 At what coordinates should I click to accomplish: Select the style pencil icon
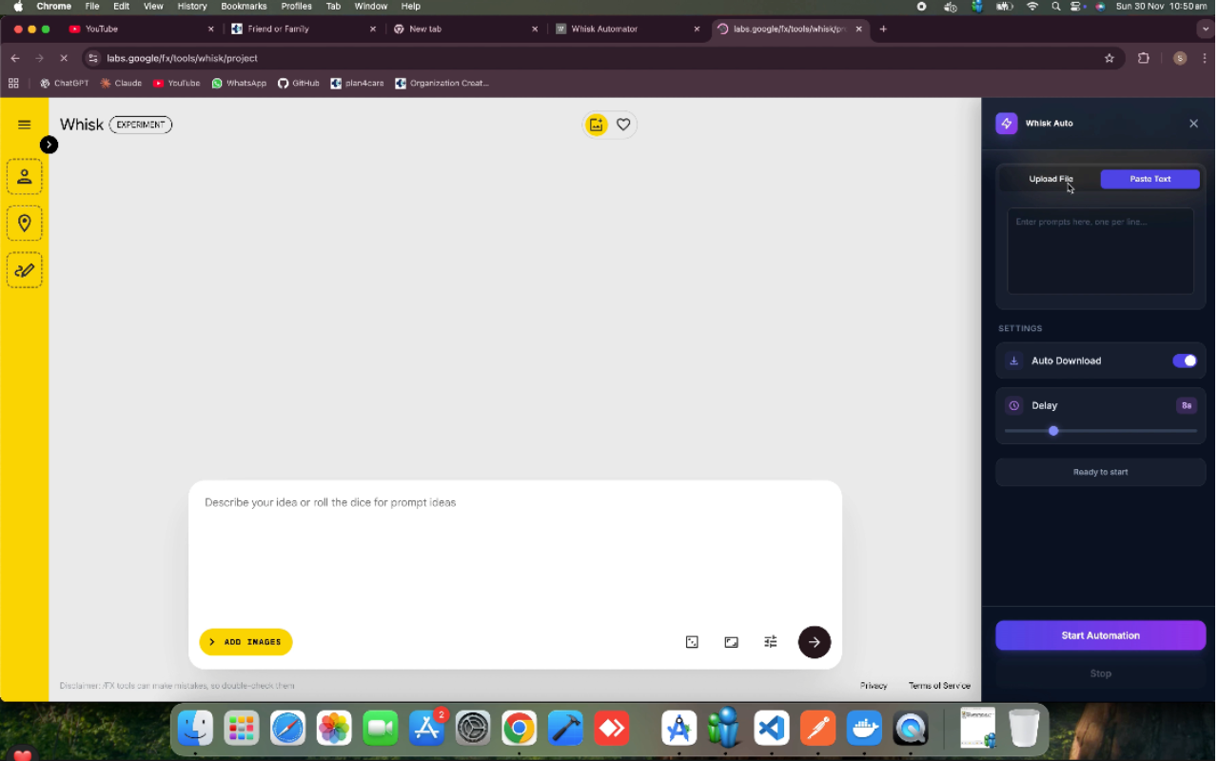(x=24, y=269)
